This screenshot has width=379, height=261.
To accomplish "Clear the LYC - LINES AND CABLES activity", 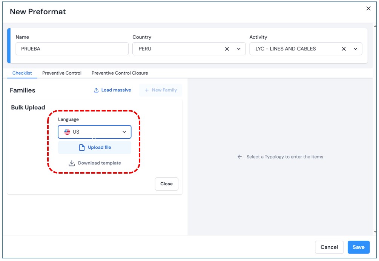I will coord(344,49).
